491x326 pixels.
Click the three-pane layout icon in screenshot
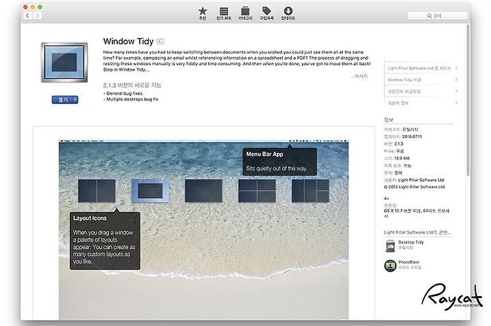click(x=310, y=191)
